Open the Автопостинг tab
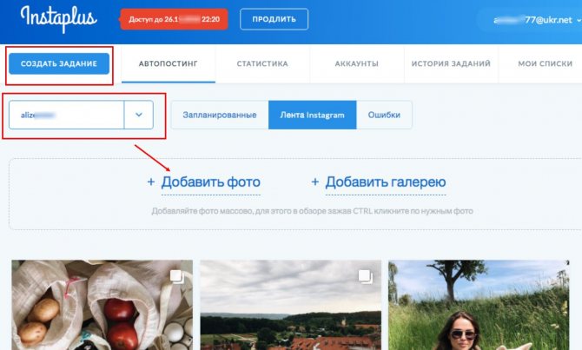 (x=169, y=63)
